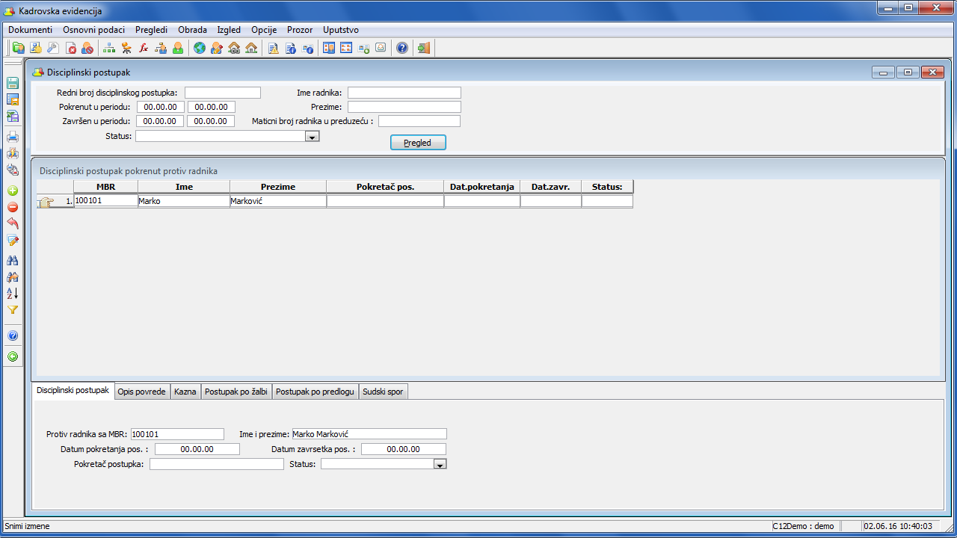This screenshot has height=538, width=957.
Task: Click the binoculars search icon in sidebar
Action: (x=13, y=260)
